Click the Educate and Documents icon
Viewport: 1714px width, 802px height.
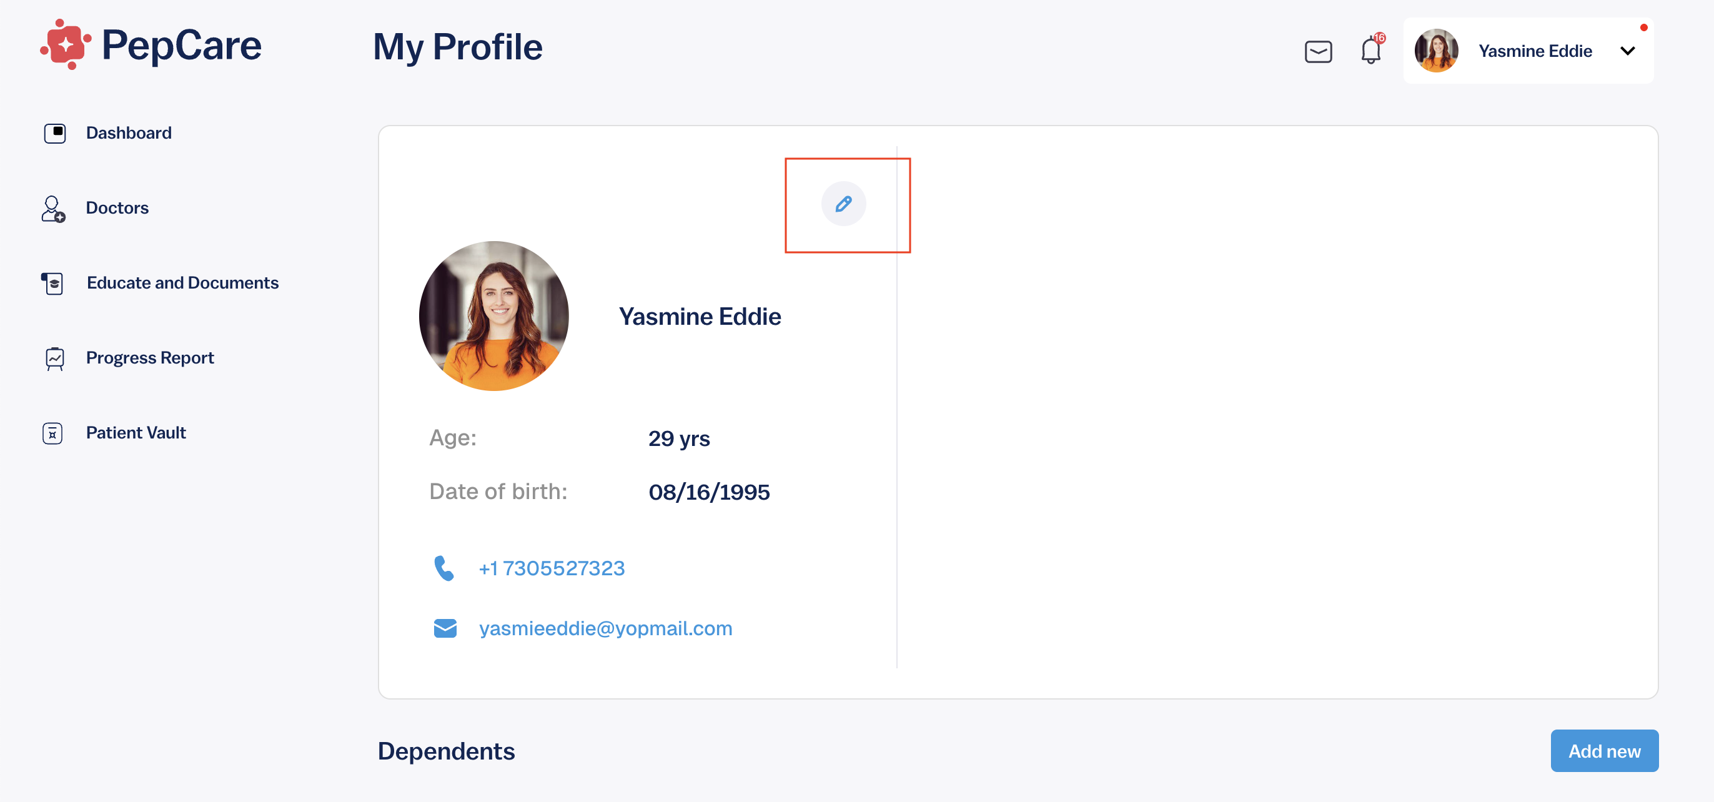pyautogui.click(x=52, y=284)
